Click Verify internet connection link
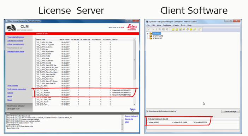The width and height of the screenshot is (248, 136). (x=17, y=89)
